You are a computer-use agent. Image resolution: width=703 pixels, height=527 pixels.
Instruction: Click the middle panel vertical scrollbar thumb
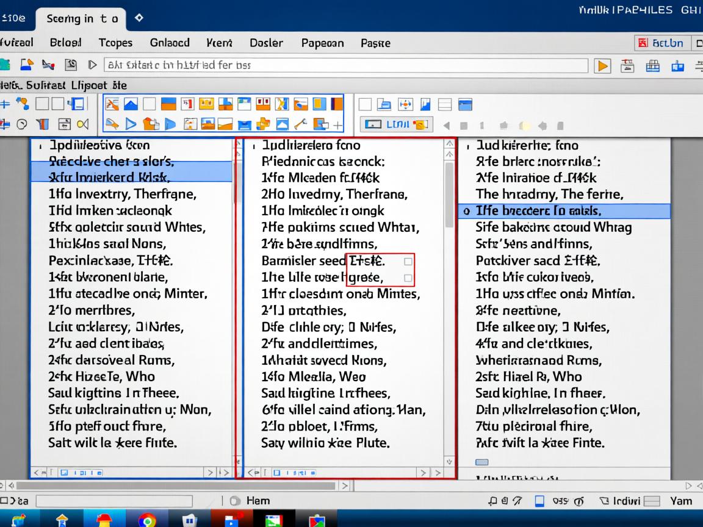(450, 195)
